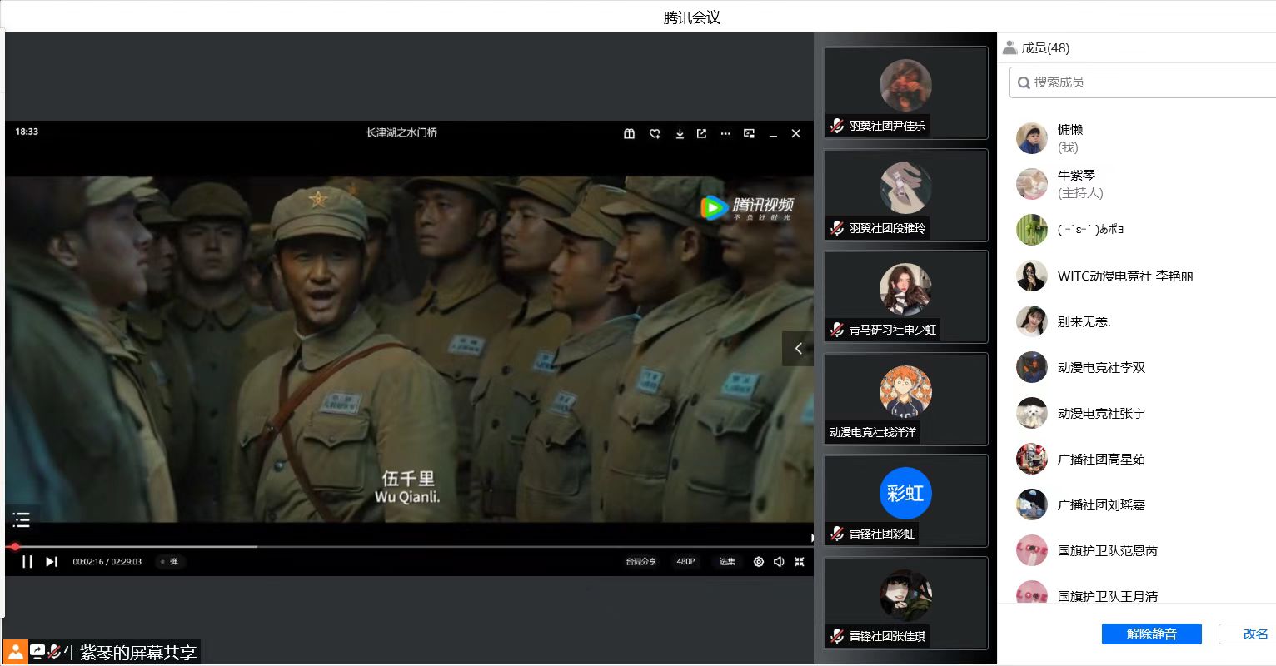The height and width of the screenshot is (666, 1276).
Task: Click the gift box icon in video player header
Action: click(x=630, y=133)
